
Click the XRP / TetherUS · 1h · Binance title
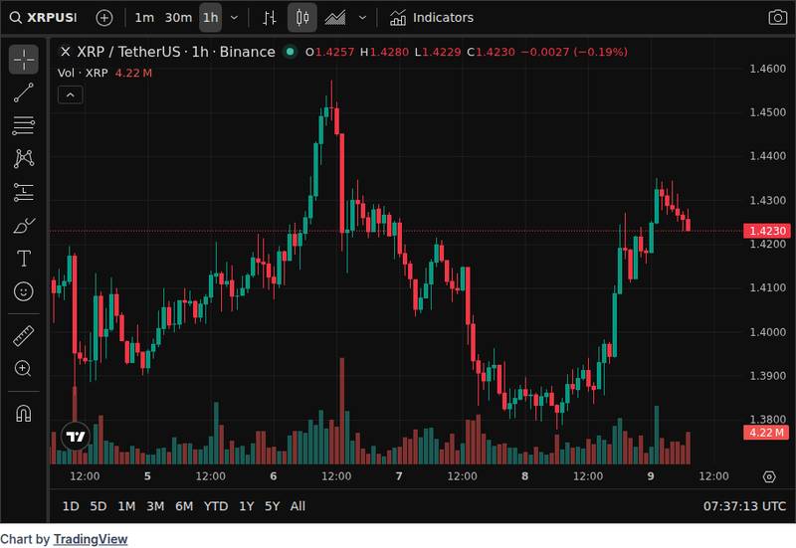coord(176,52)
